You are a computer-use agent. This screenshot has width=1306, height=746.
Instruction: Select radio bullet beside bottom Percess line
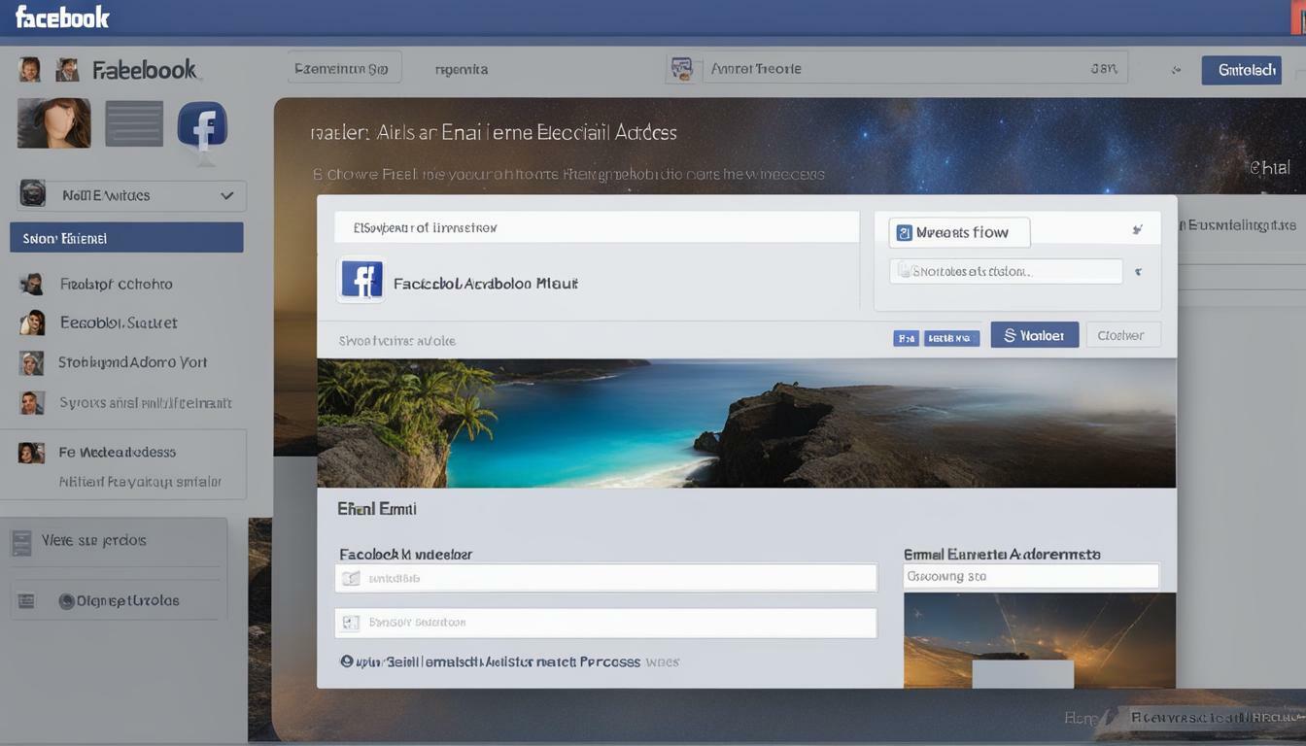pos(346,661)
